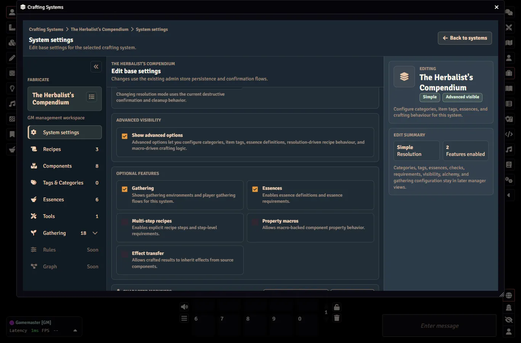Open the Game Settings gears tab
The width and height of the screenshot is (521, 343).
pos(509,180)
